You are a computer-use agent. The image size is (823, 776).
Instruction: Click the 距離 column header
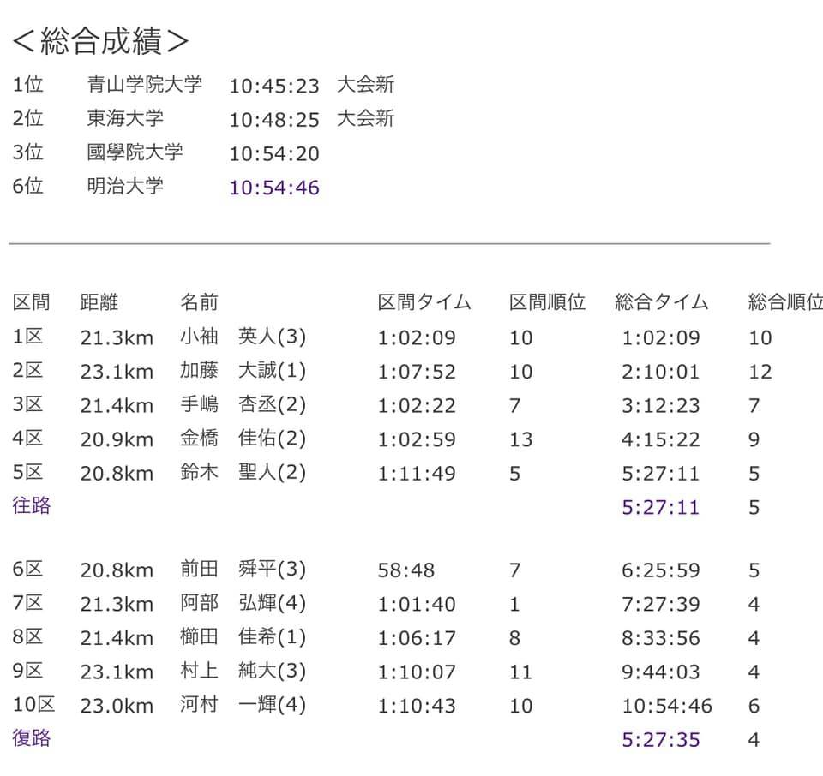(x=99, y=302)
